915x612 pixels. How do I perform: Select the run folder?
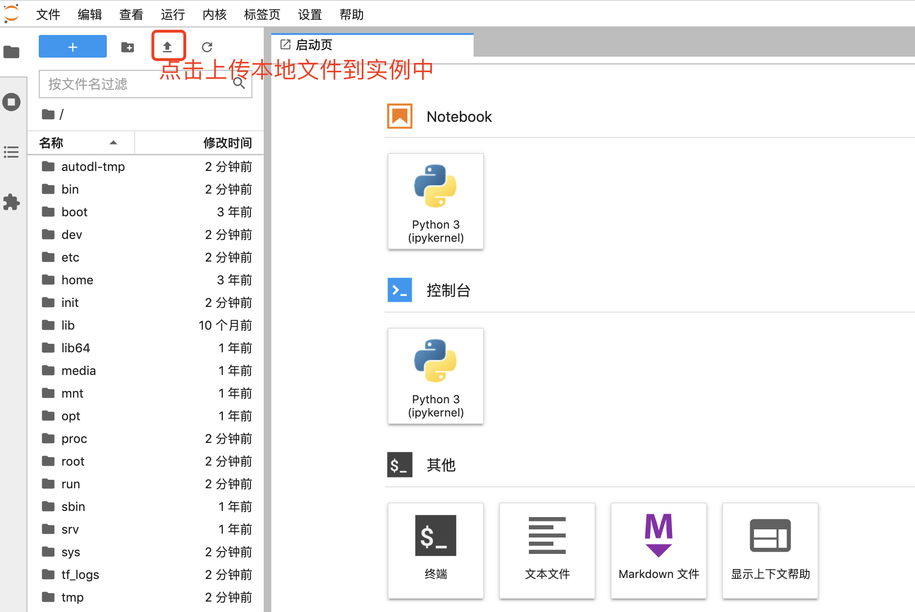point(146,484)
